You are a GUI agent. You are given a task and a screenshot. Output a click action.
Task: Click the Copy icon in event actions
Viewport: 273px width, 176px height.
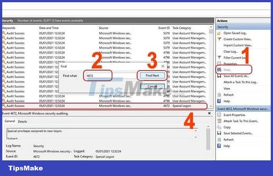219,127
